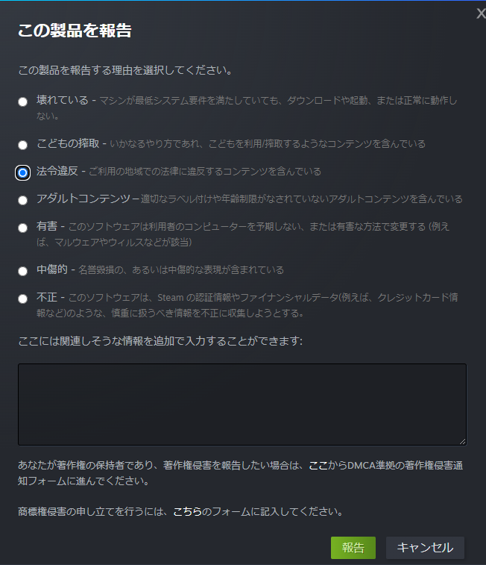Click the bold 有害 label text

[47, 225]
